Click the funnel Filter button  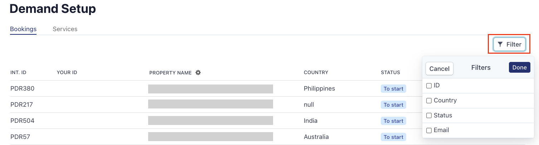pyautogui.click(x=509, y=44)
